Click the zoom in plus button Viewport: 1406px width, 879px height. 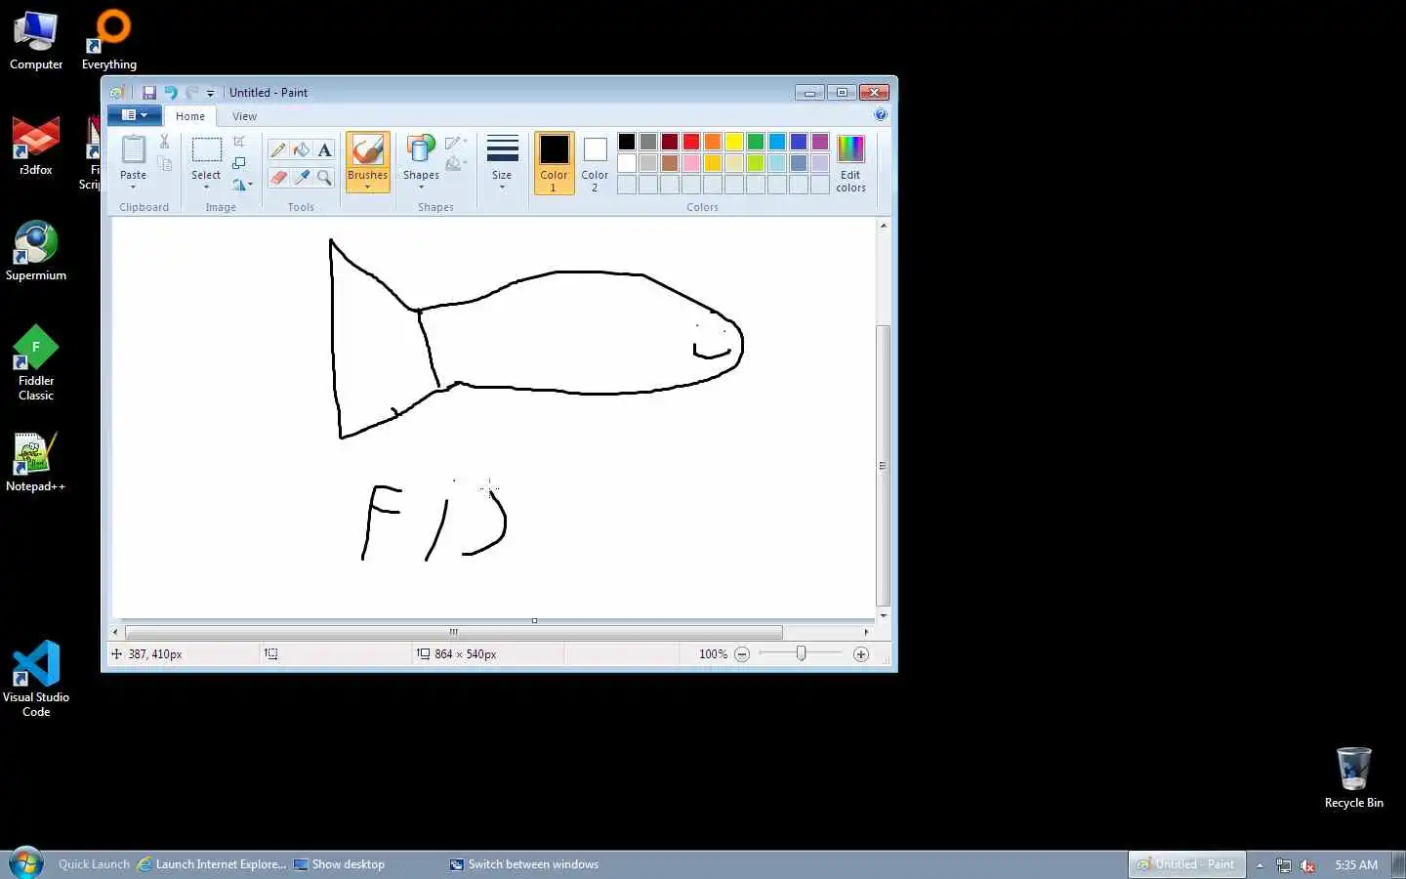click(x=861, y=654)
